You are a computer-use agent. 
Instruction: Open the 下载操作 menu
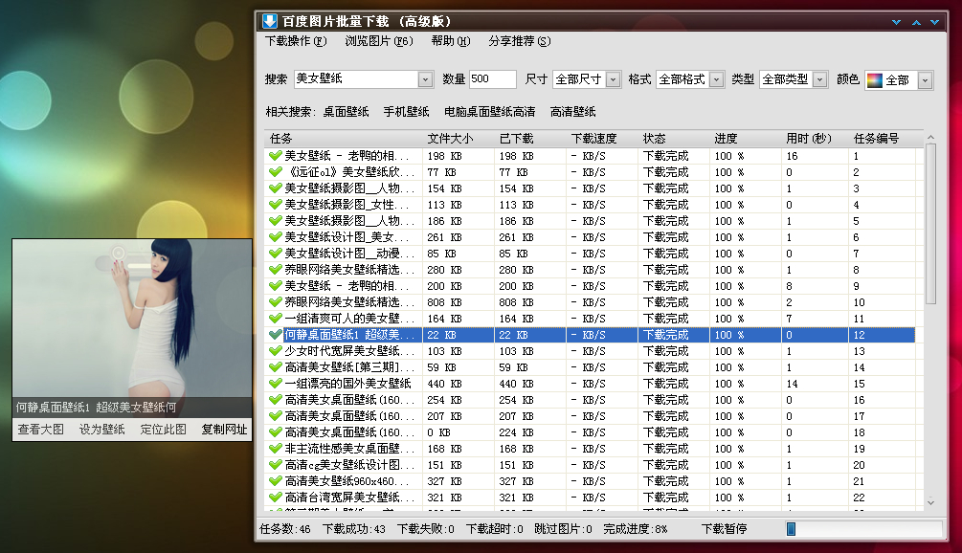(x=293, y=42)
